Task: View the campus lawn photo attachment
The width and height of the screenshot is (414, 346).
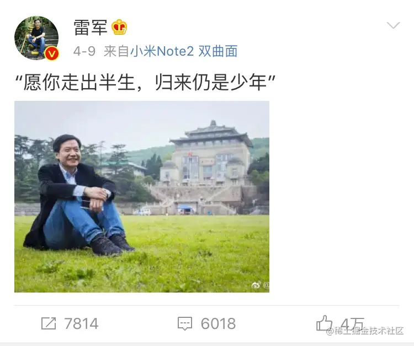Action: [x=142, y=197]
